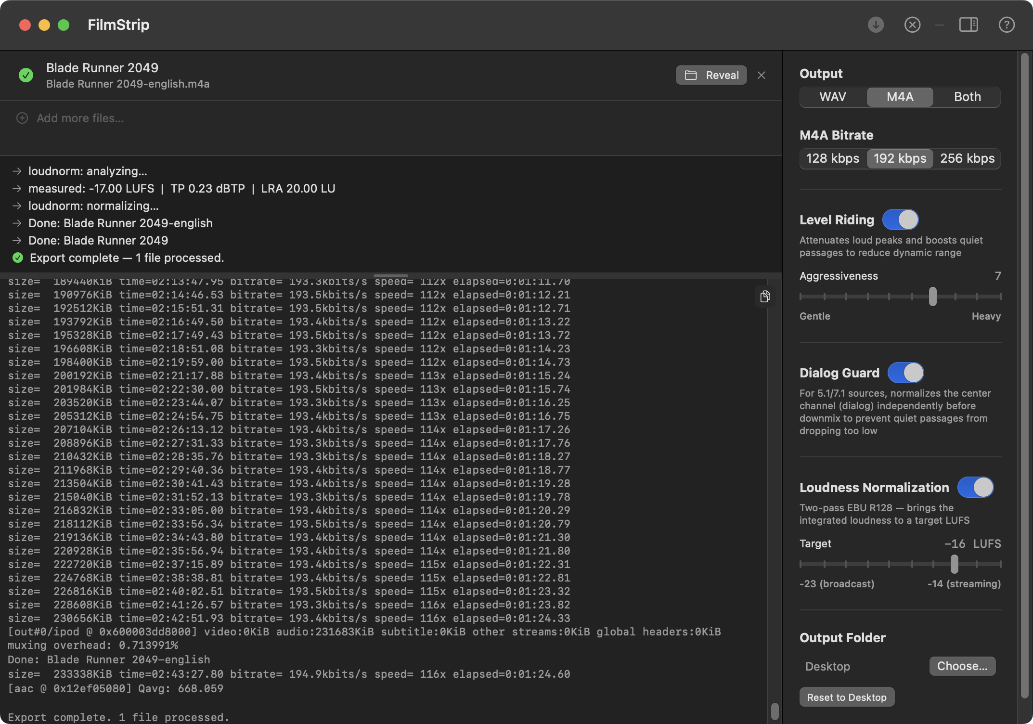This screenshot has width=1033, height=724.
Task: Click the green checkmark beside Blade Runner 2049
Action: tap(26, 75)
